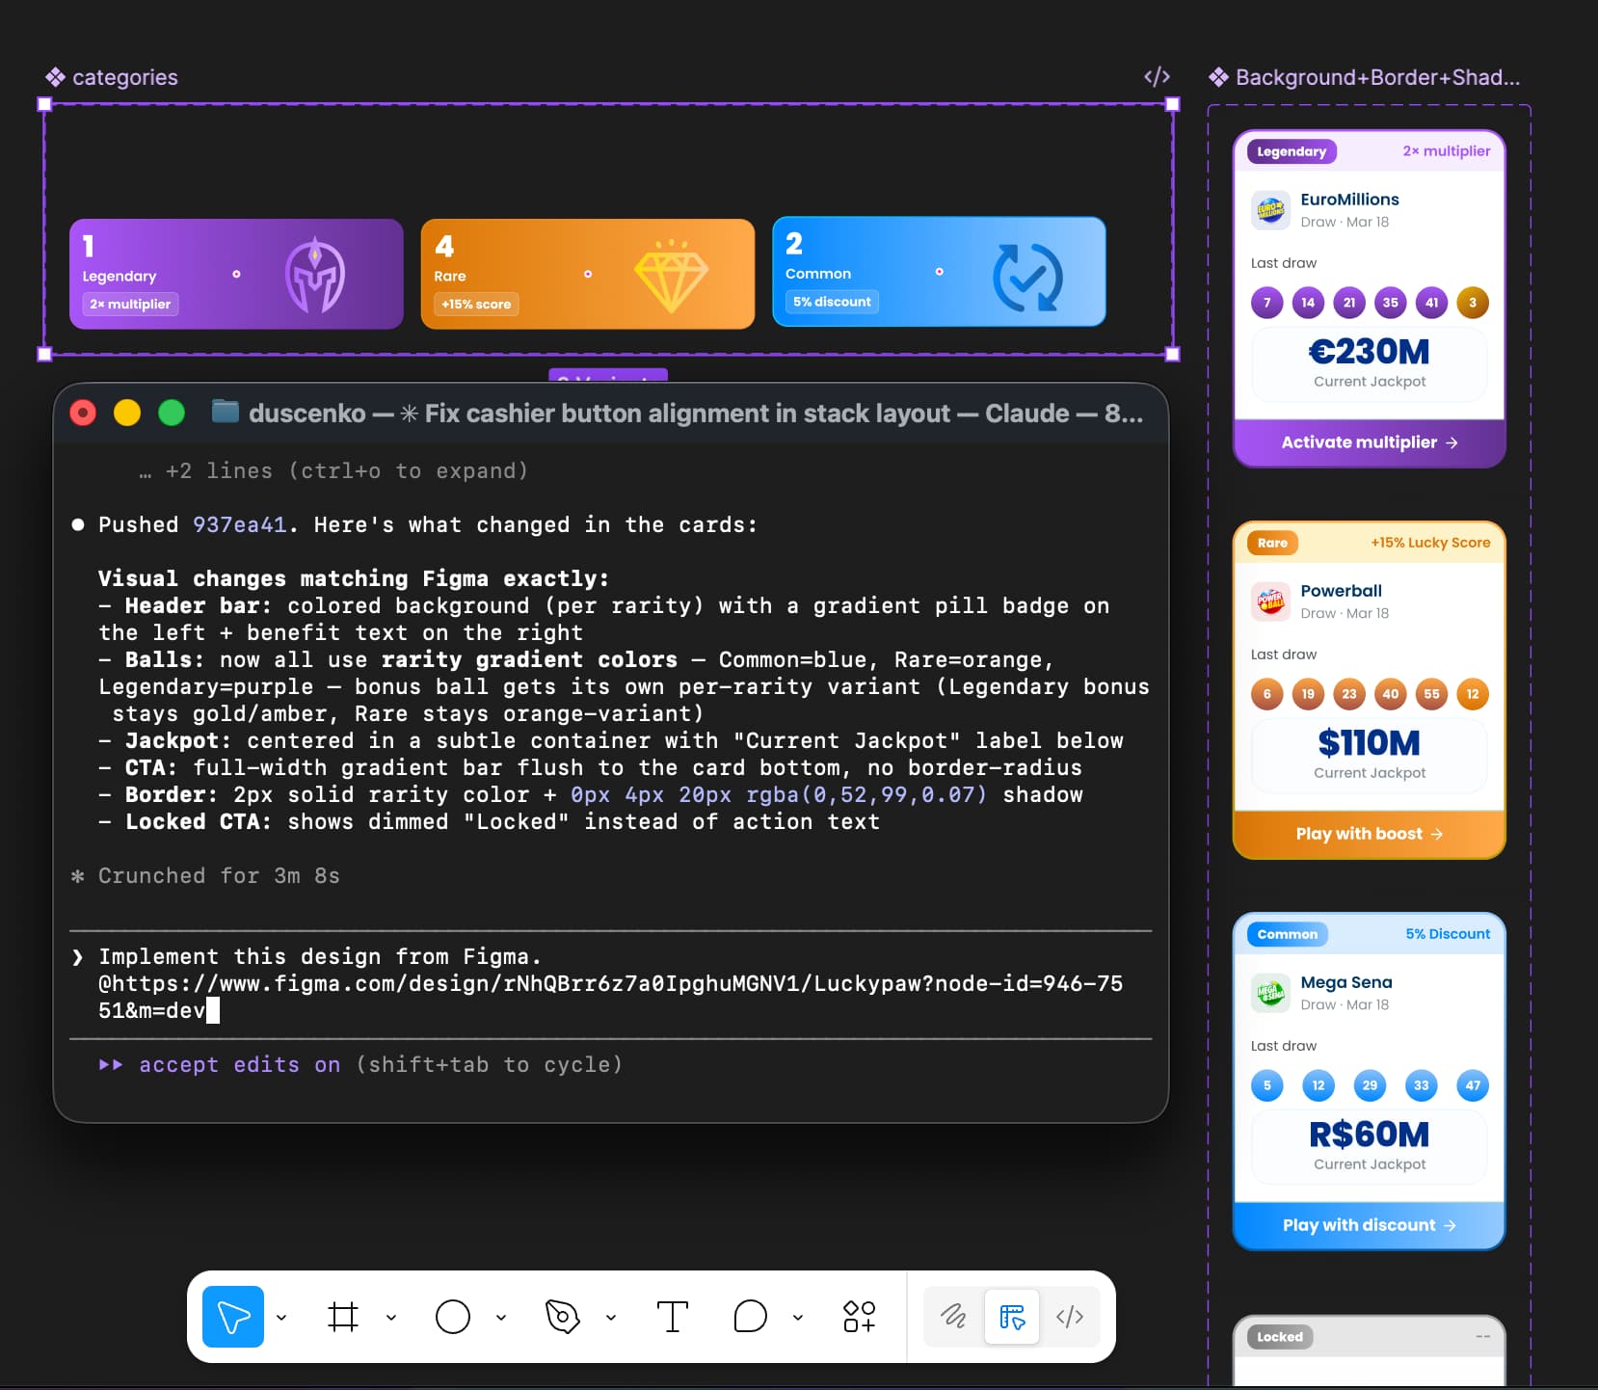Switch to Design mode
This screenshot has width=1598, height=1390.
tap(1012, 1317)
